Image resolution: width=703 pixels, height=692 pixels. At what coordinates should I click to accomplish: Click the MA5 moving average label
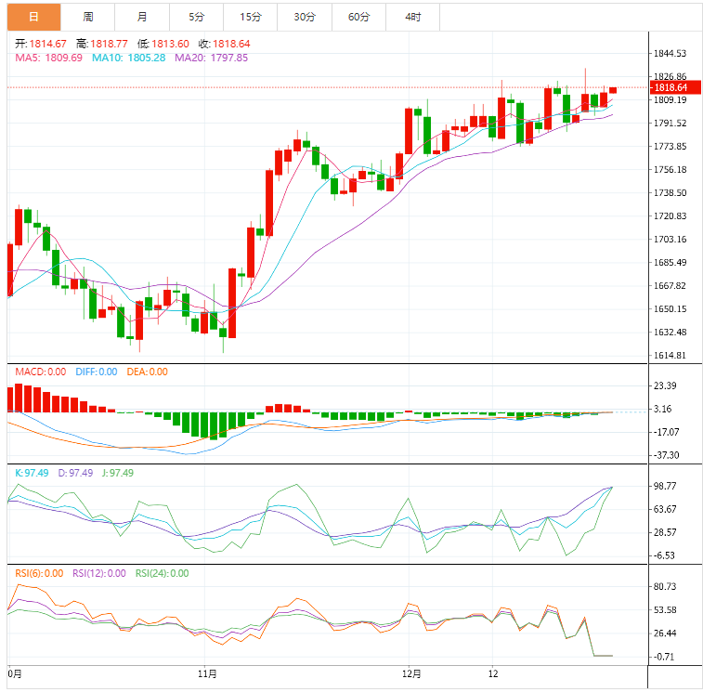click(48, 58)
